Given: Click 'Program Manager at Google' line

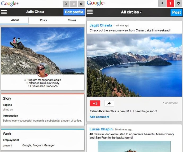Looking at the screenshot, I should pos(44,80).
